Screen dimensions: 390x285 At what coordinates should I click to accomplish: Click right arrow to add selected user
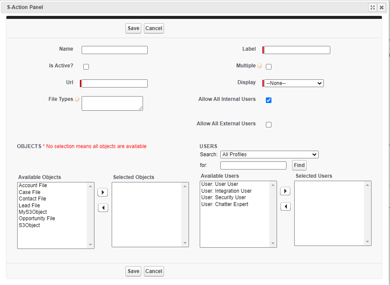[x=285, y=191]
